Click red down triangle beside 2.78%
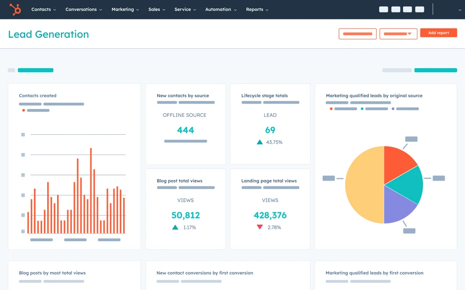 260,227
